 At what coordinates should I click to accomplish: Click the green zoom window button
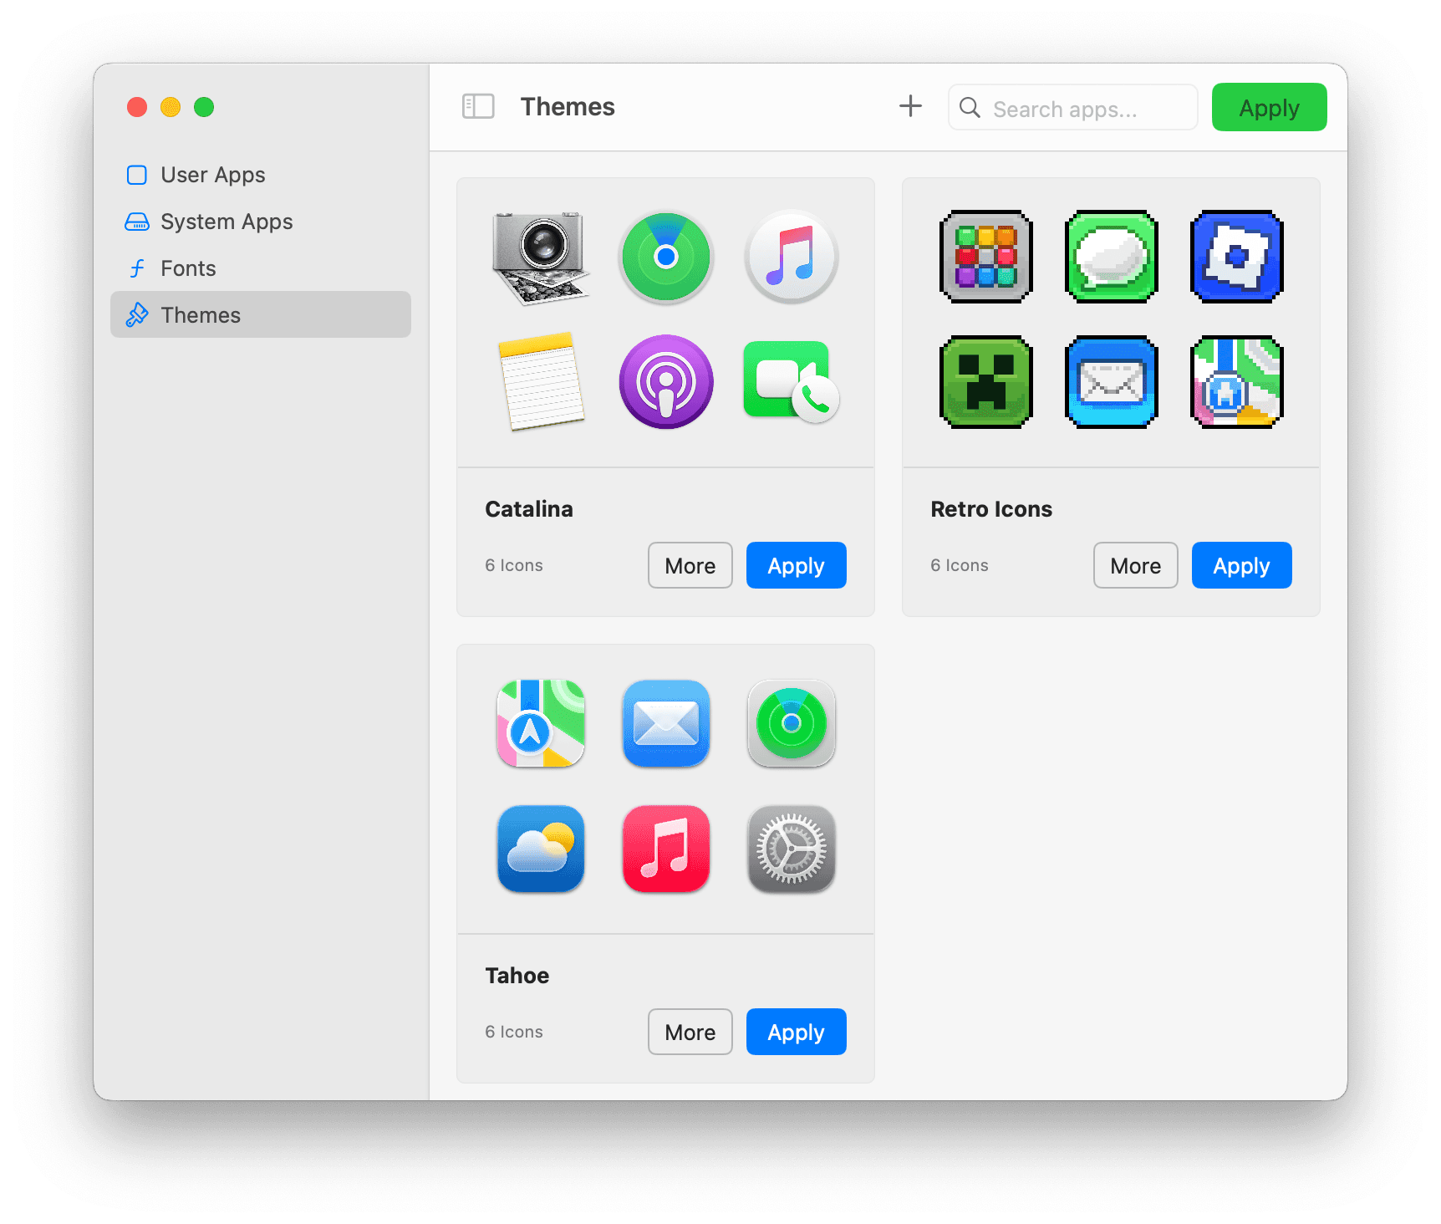point(204,107)
